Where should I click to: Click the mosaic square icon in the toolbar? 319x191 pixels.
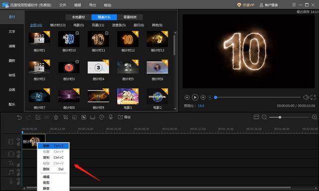click(x=84, y=117)
